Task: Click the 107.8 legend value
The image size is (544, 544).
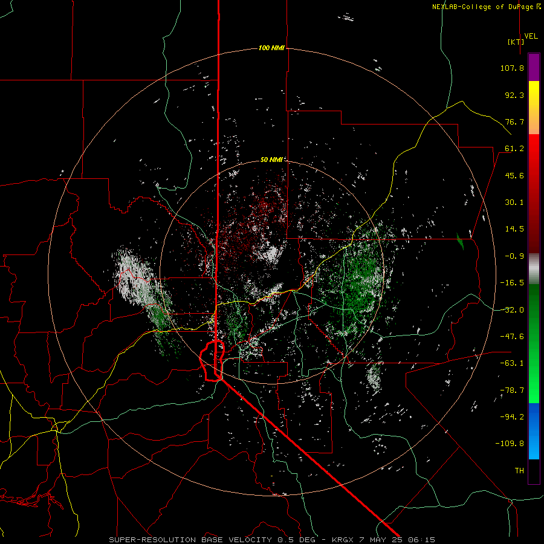Action: [x=512, y=68]
